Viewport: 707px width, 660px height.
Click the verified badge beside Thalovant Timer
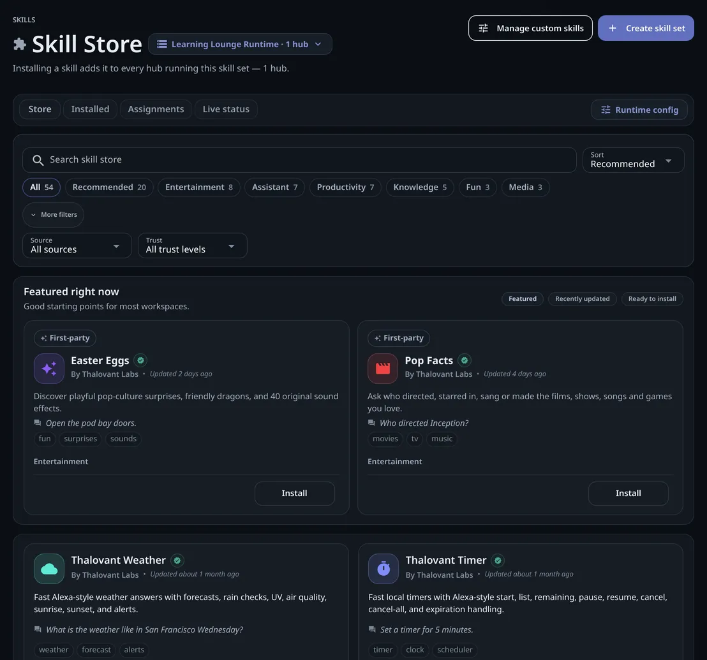click(498, 561)
